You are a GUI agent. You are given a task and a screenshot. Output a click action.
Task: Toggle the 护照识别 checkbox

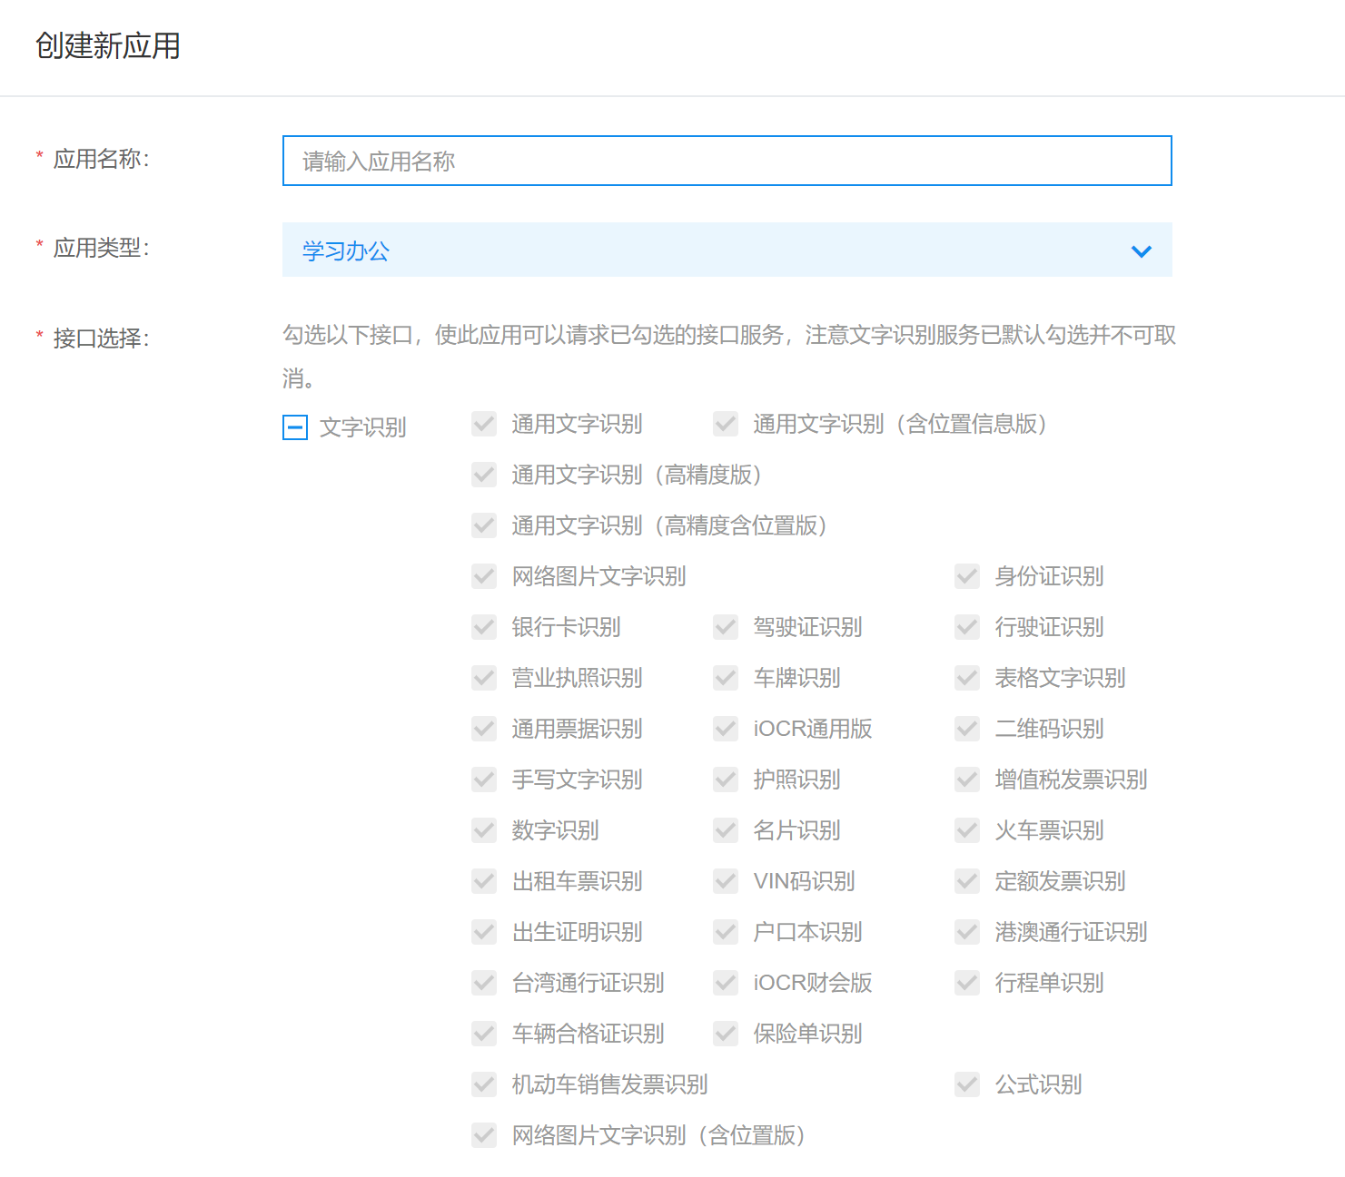tap(726, 780)
